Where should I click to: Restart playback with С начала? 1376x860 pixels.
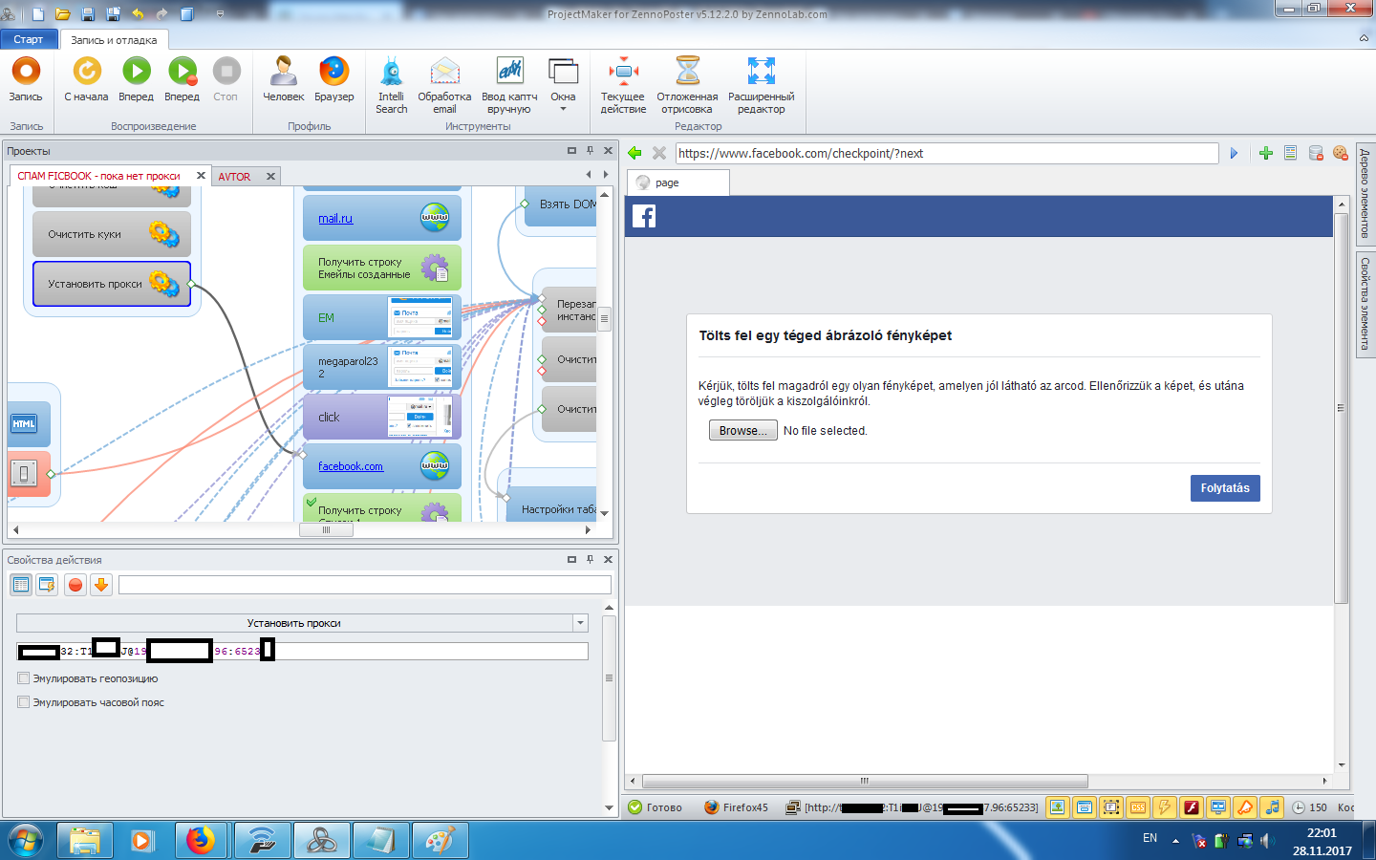[x=86, y=79]
